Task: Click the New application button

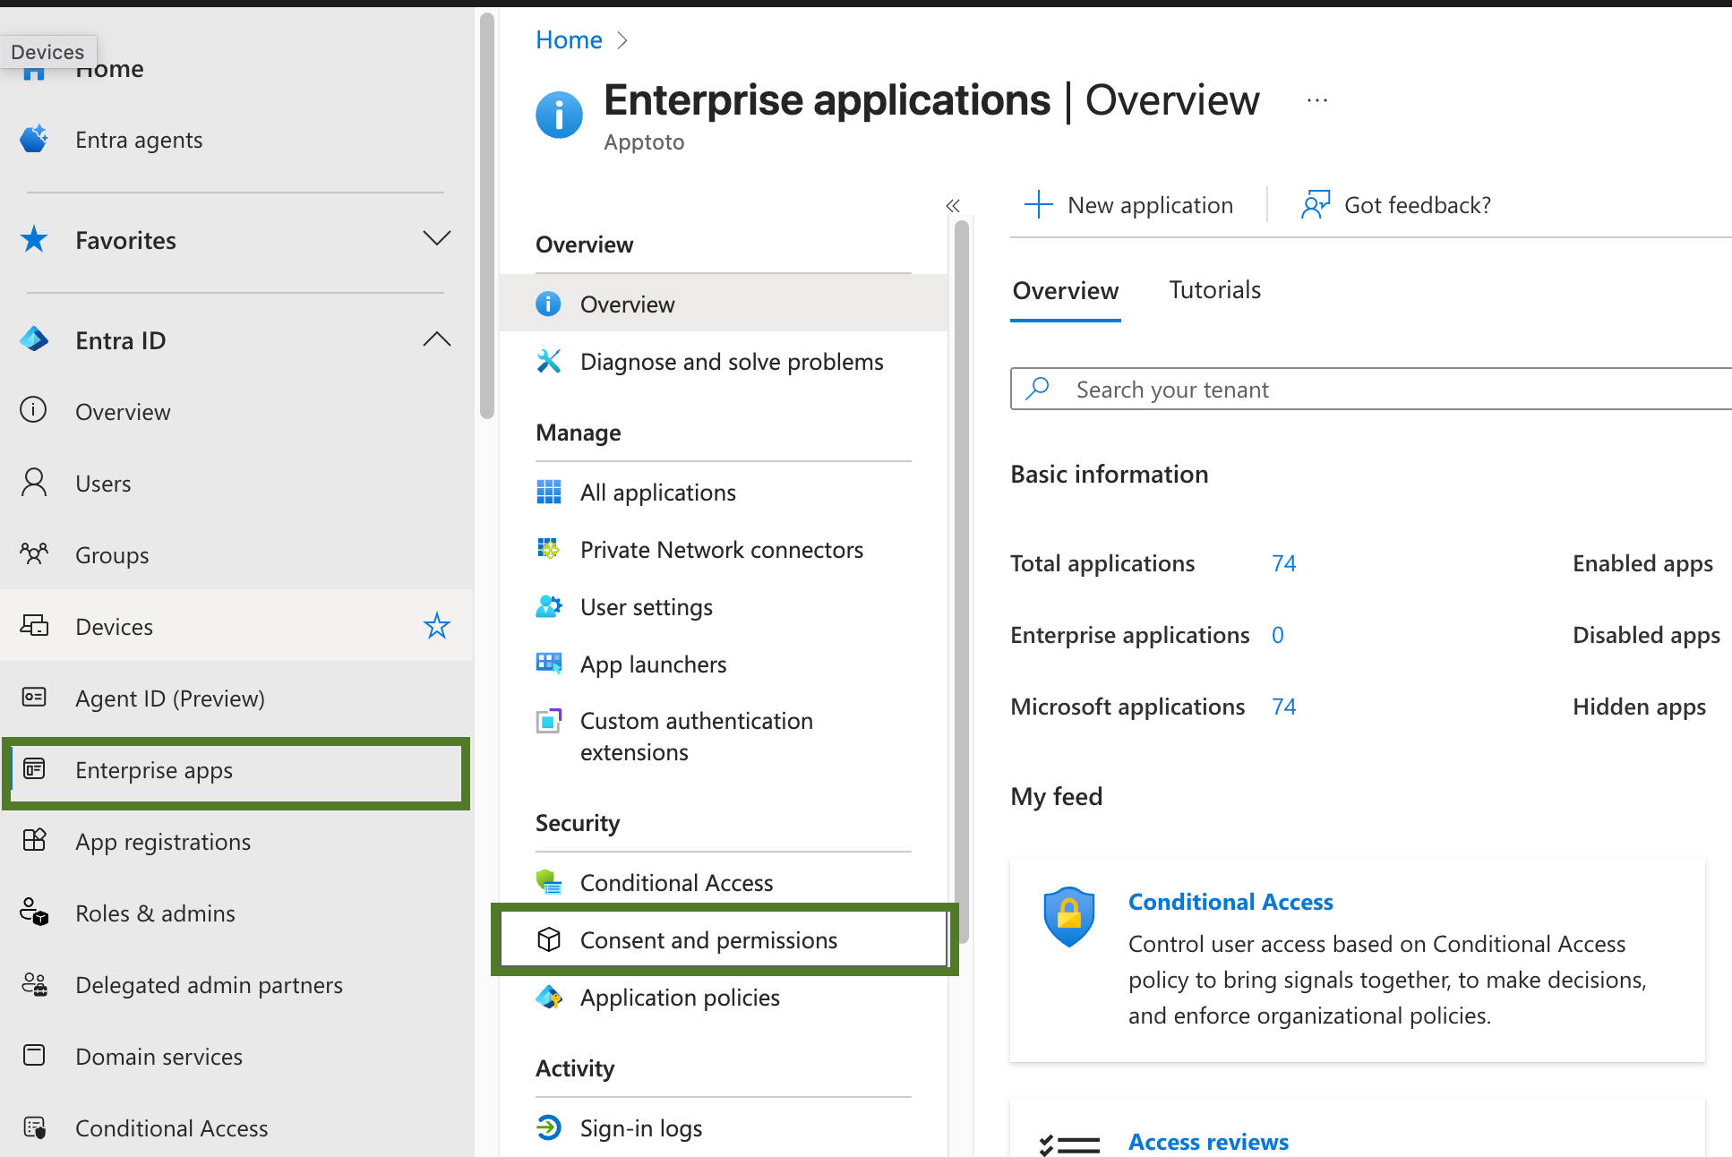Action: pos(1131,204)
